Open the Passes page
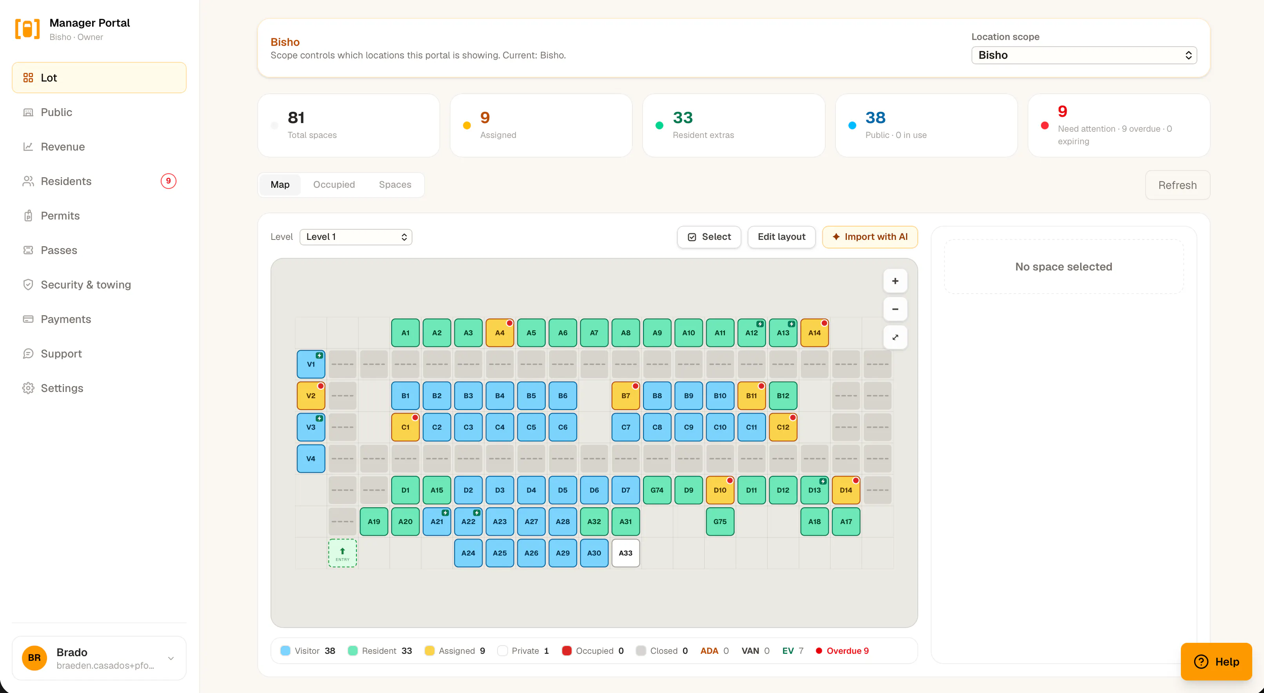1264x693 pixels. tap(99, 250)
